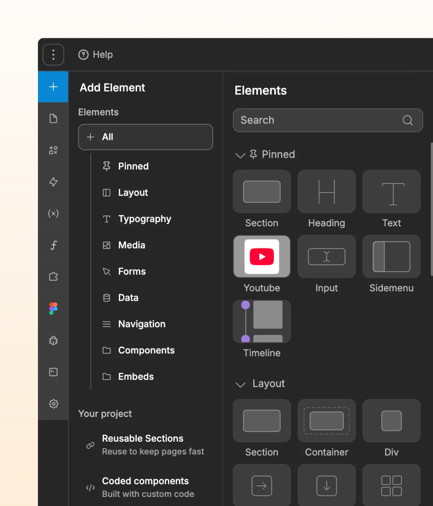433x506 pixels.
Task: Add the down-arrow layout element
Action: [x=327, y=485]
